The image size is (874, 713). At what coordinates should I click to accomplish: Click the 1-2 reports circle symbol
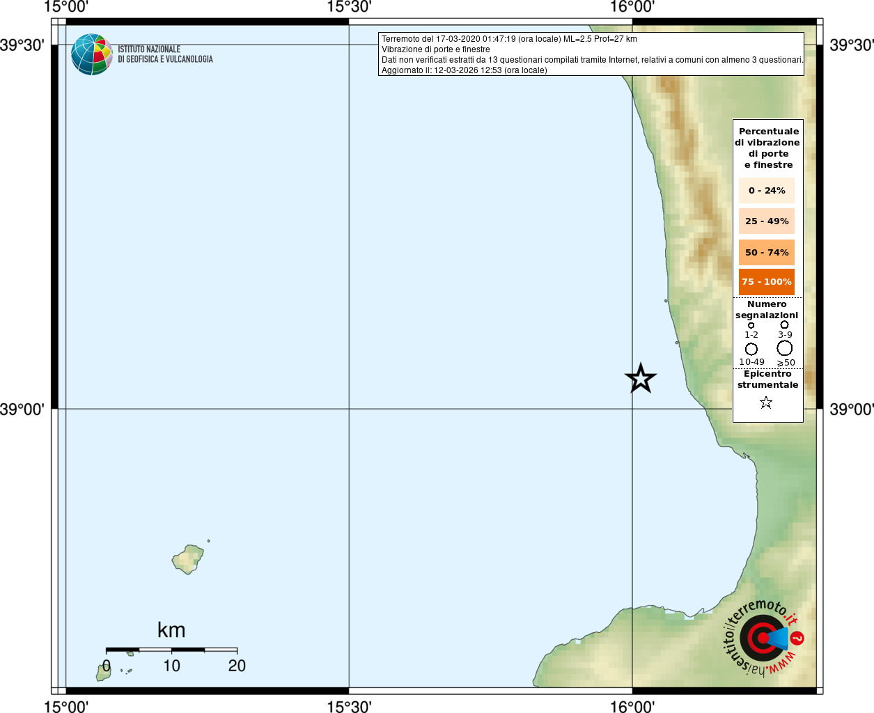751,325
